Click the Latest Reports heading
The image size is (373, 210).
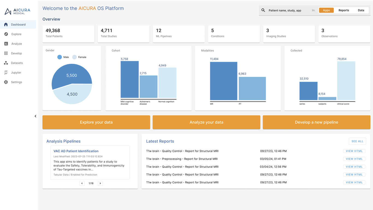point(160,141)
